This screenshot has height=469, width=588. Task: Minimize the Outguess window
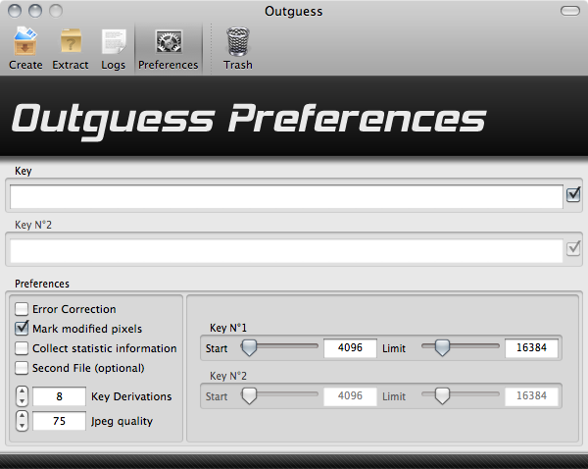tap(35, 11)
